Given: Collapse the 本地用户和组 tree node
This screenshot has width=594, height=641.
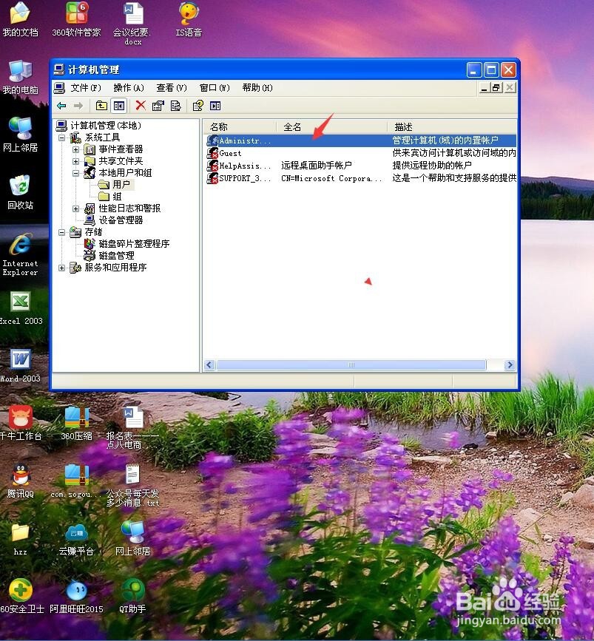Looking at the screenshot, I should (x=75, y=172).
